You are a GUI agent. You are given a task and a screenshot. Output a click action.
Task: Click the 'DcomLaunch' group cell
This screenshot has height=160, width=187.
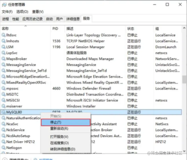tap(166, 47)
